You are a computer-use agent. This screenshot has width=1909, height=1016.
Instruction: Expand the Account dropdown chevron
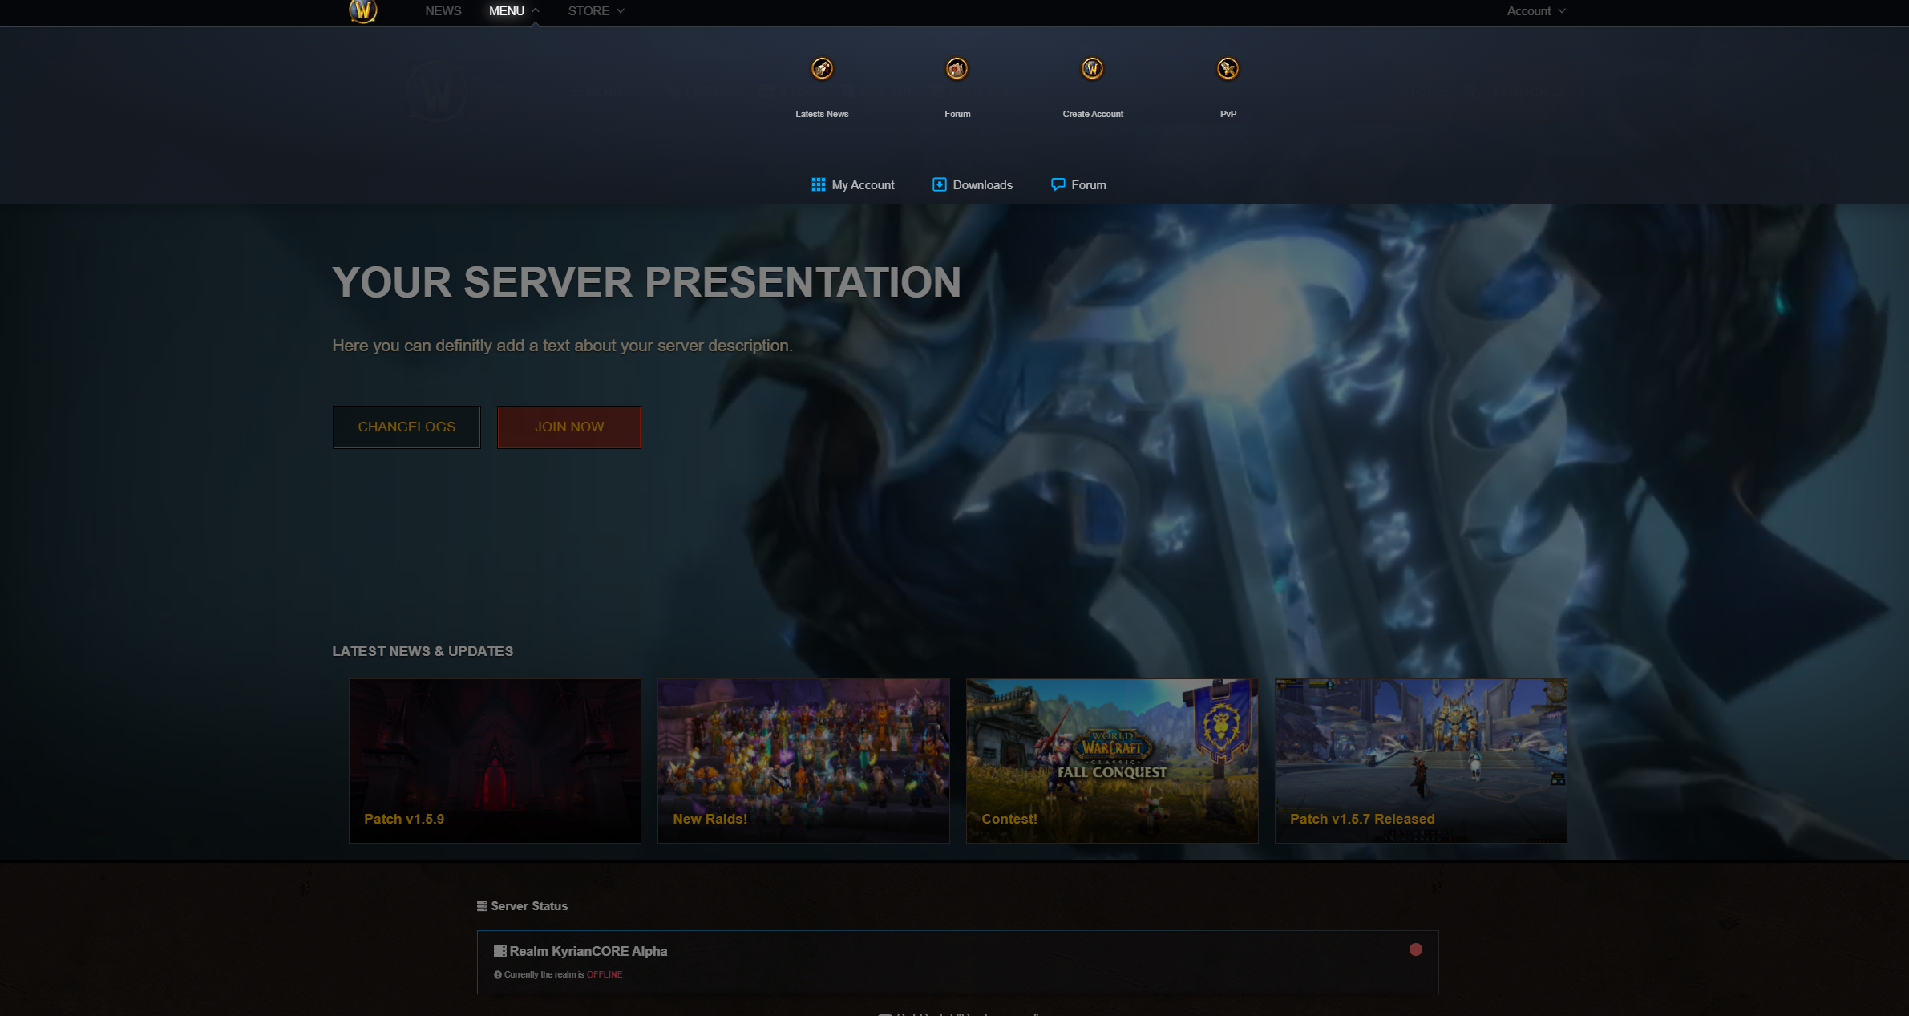tap(1562, 11)
